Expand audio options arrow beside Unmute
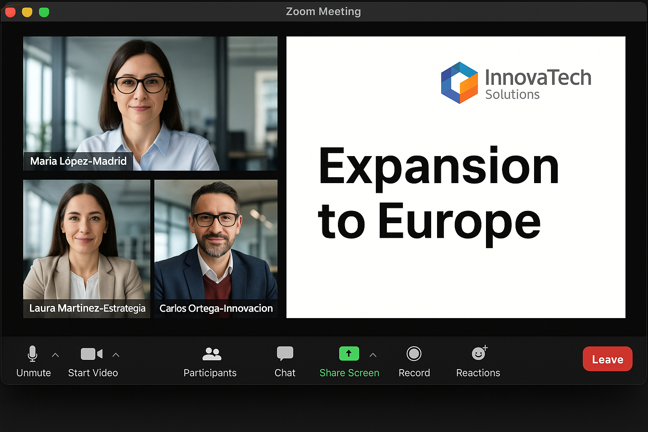This screenshot has width=648, height=432. click(55, 355)
